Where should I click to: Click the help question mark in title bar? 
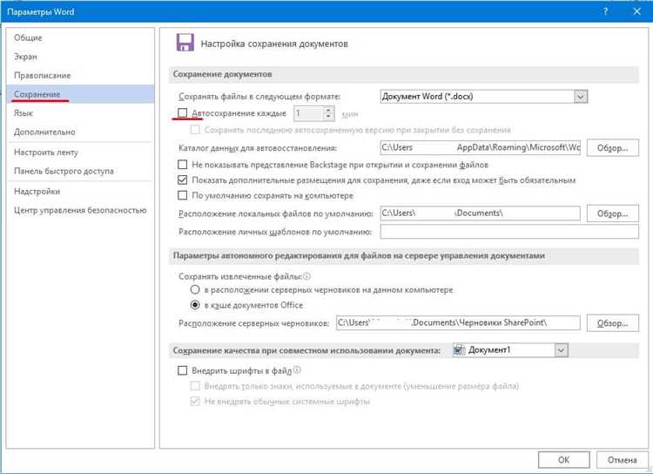coord(605,10)
